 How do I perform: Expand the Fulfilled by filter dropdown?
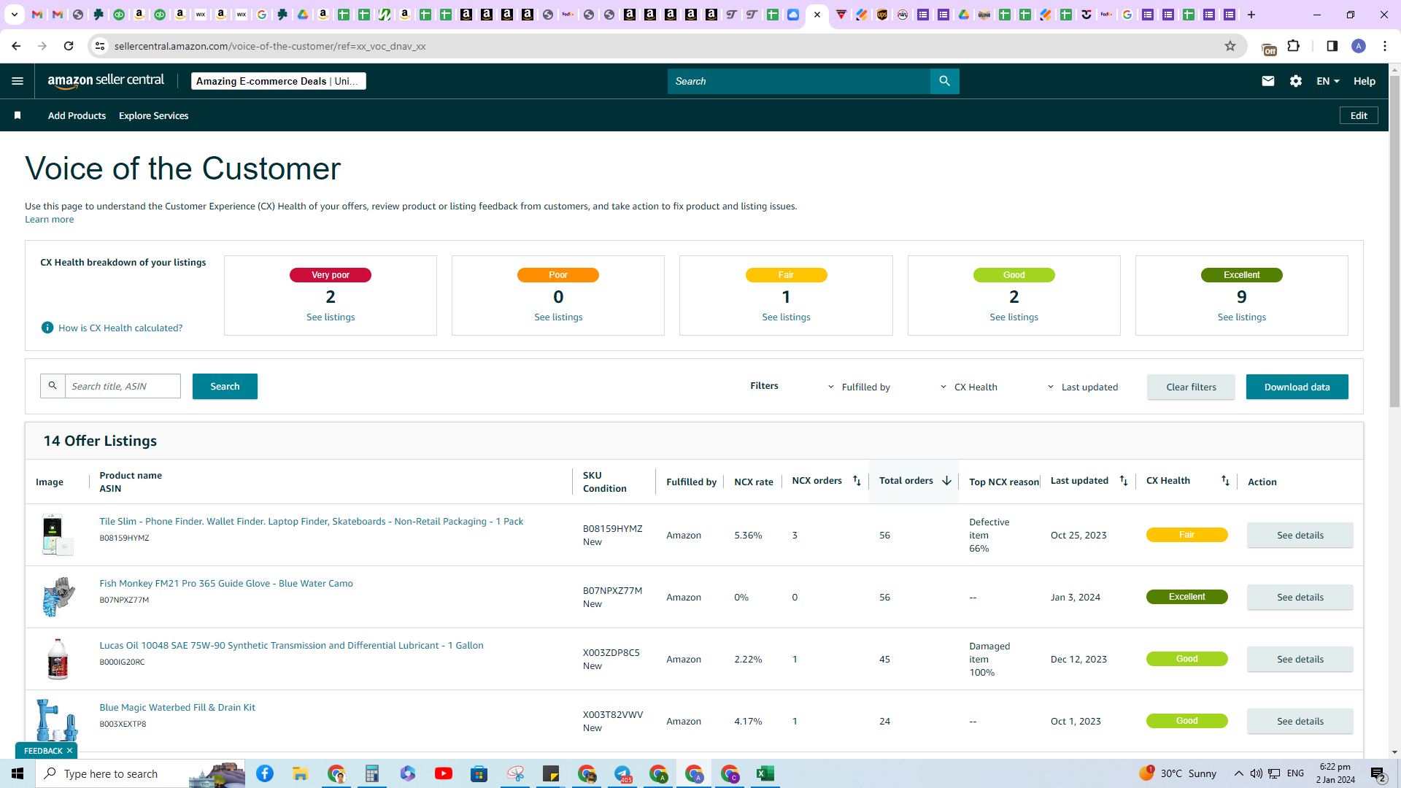[859, 387]
